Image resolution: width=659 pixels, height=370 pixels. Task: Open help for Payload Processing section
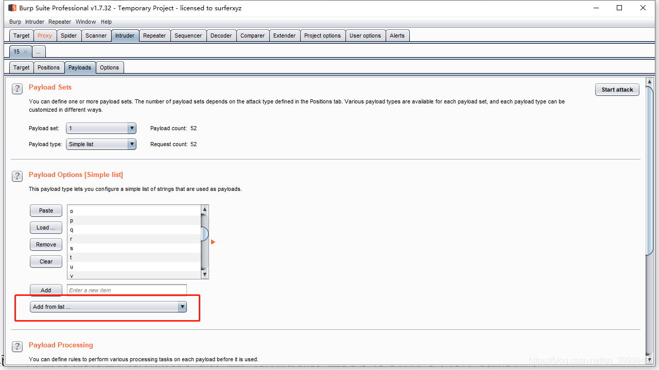coord(17,346)
